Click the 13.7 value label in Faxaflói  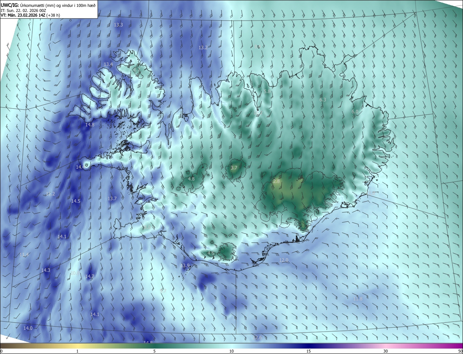(112, 199)
